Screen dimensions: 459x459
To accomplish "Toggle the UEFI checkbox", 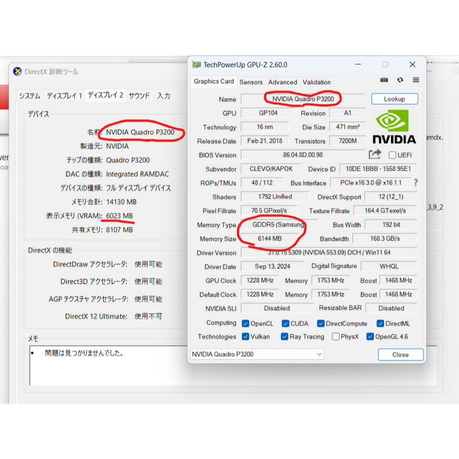I will (392, 155).
